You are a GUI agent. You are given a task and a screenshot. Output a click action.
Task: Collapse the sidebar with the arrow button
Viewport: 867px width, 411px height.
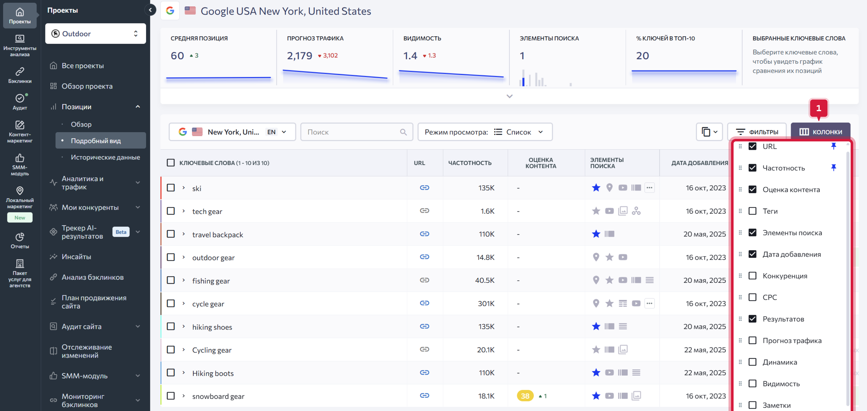pos(150,10)
